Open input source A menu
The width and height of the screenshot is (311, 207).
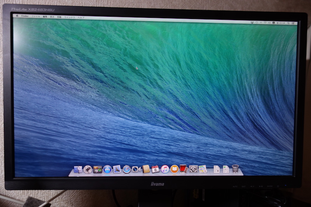click(274, 23)
